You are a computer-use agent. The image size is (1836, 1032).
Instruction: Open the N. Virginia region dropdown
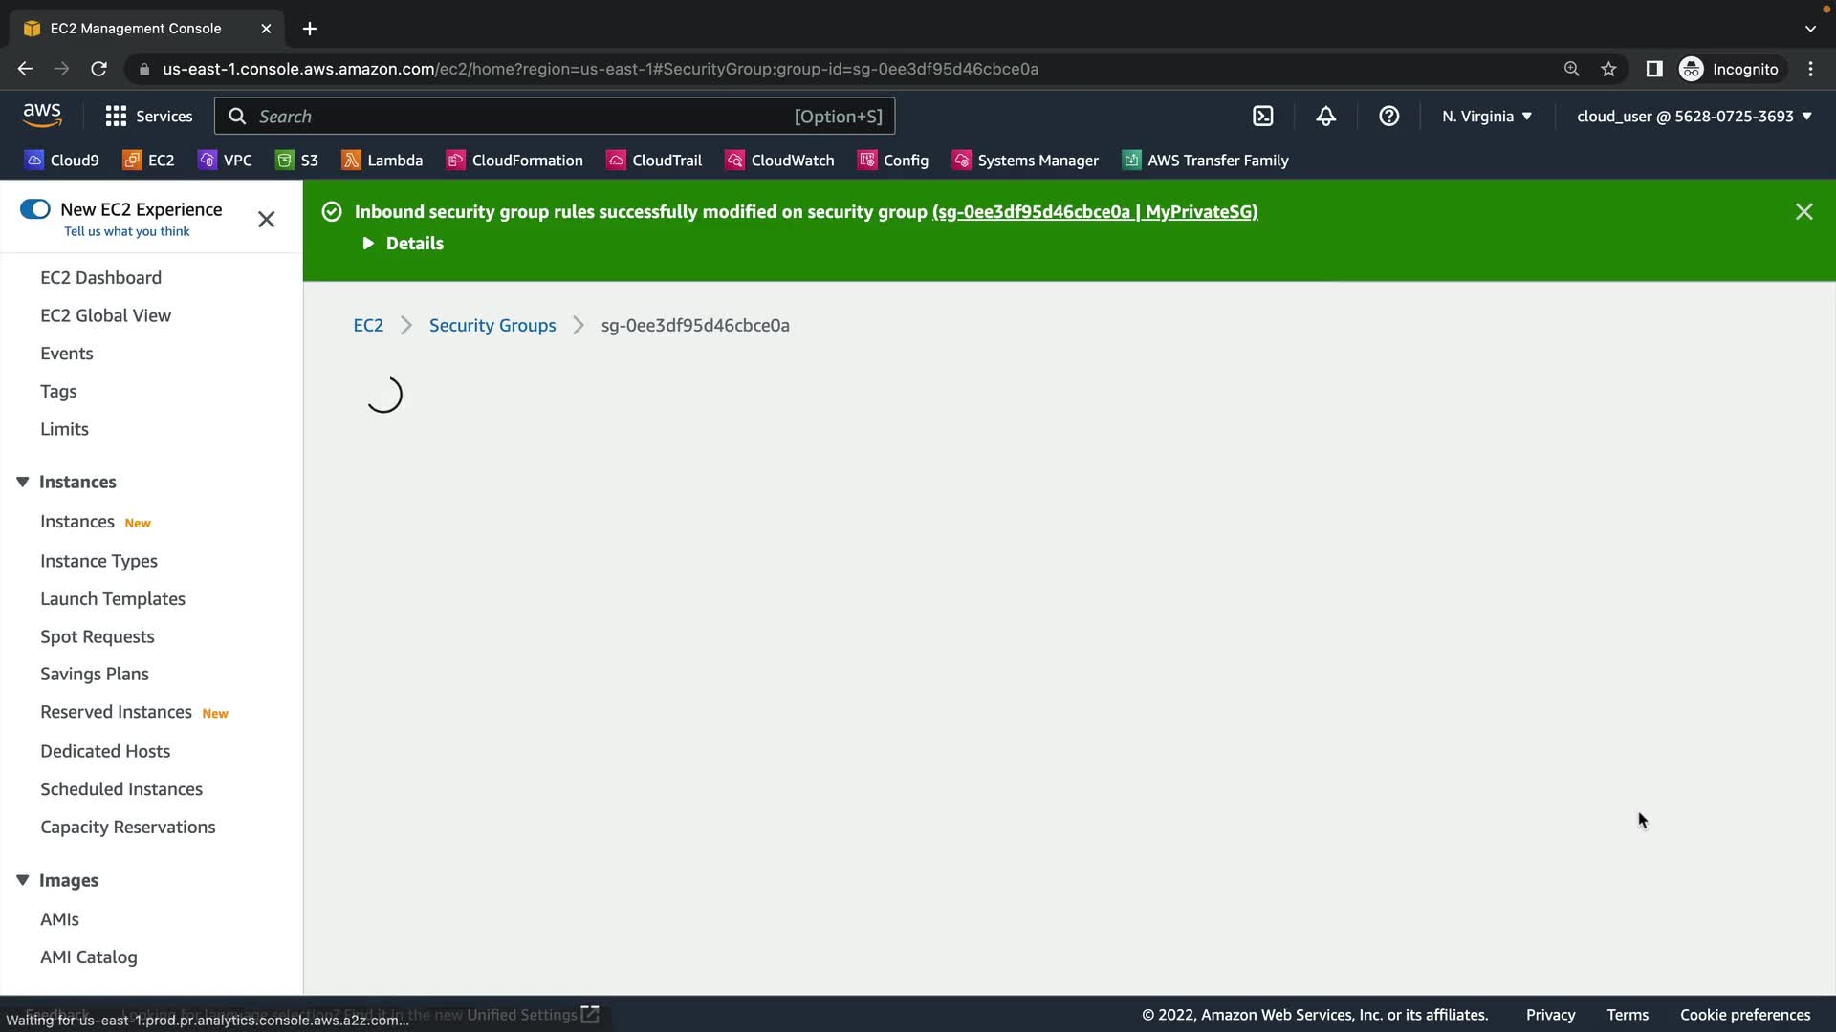click(x=1487, y=117)
